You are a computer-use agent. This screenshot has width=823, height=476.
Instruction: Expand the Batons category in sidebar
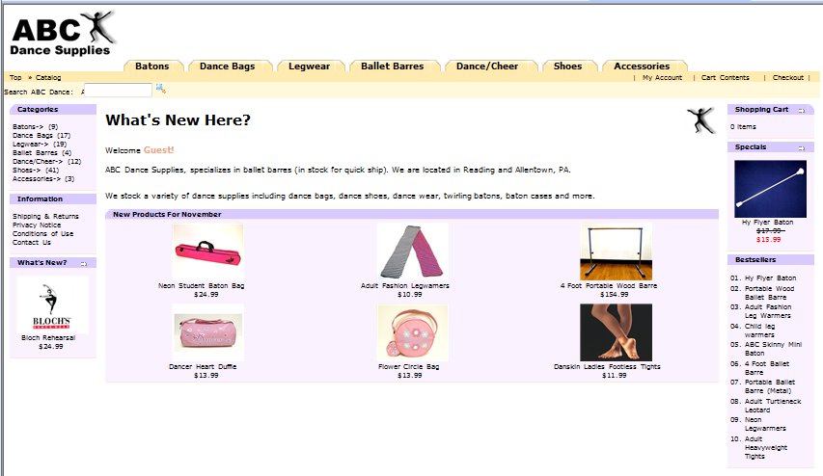pyautogui.click(x=28, y=126)
